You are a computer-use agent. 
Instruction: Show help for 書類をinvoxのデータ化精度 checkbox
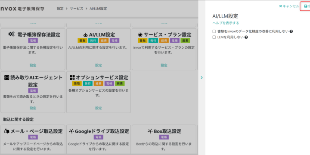point(291,31)
